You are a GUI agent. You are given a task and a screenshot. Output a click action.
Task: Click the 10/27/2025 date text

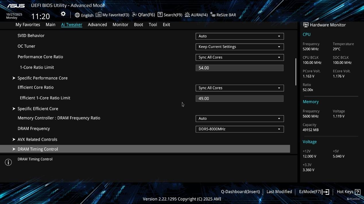pyautogui.click(x=14, y=14)
